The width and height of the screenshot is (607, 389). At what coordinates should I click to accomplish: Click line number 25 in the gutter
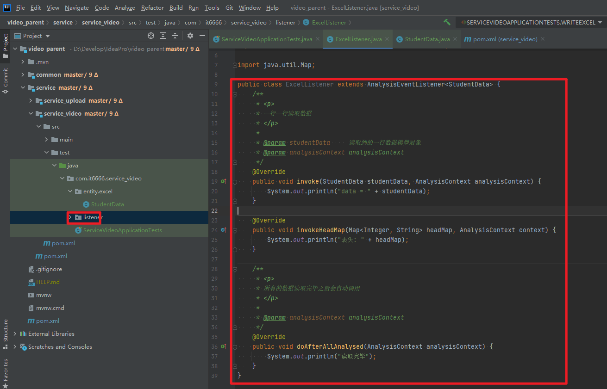[214, 240]
